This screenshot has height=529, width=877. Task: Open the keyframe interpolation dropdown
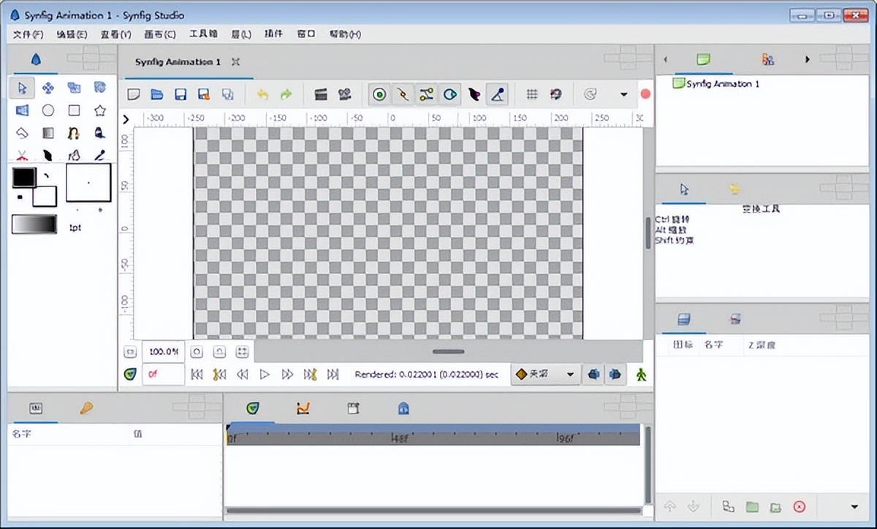click(x=544, y=374)
